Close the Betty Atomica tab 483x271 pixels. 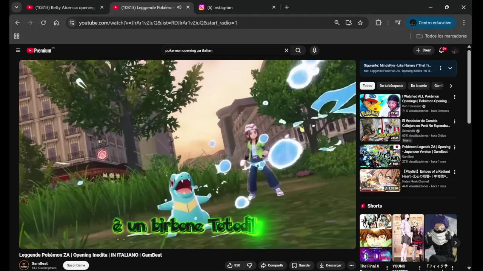click(x=102, y=7)
